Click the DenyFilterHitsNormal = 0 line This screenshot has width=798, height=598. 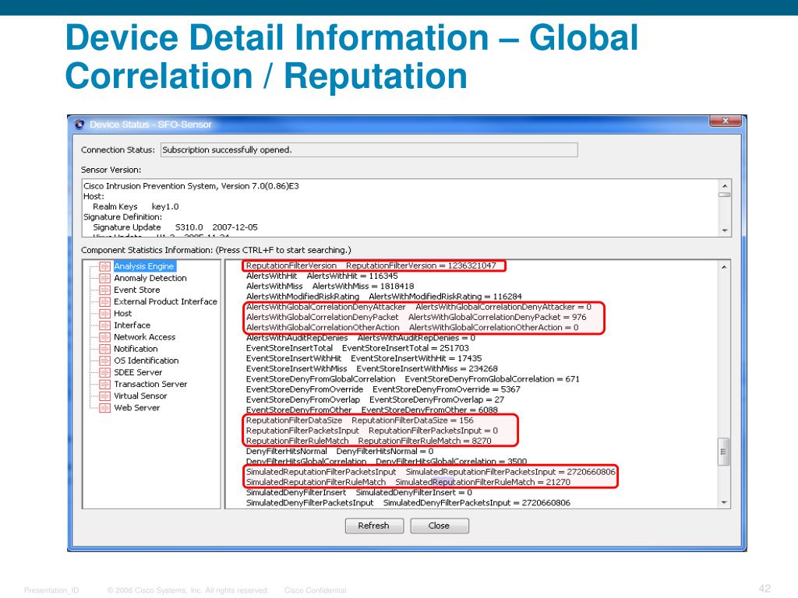[x=340, y=452]
